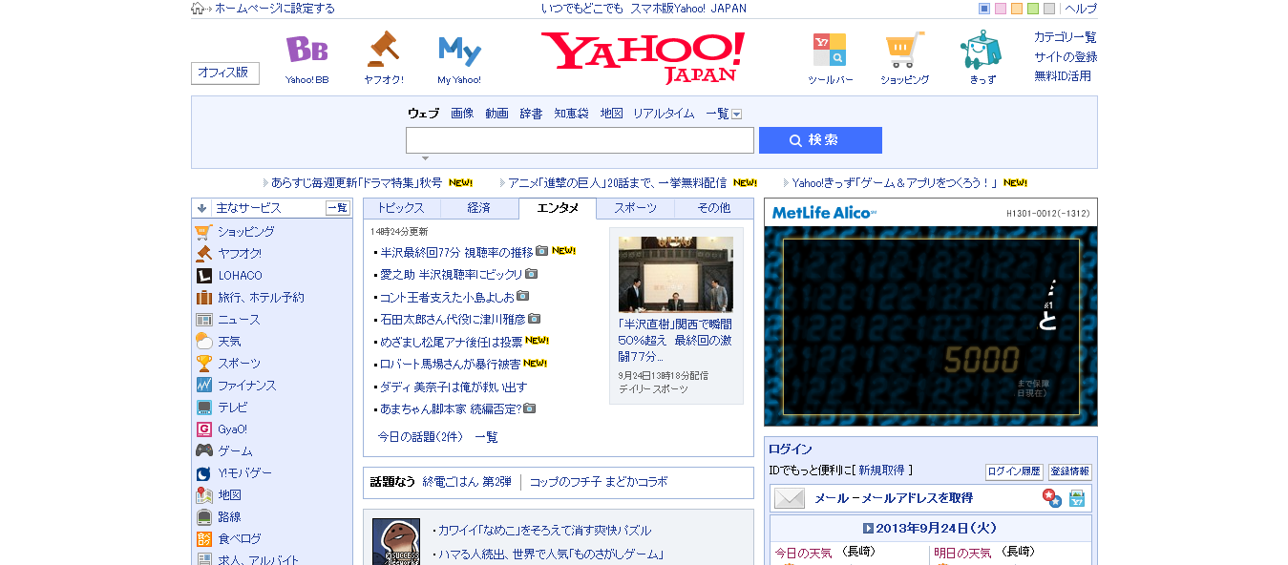Select the green theme color swatch

tap(1033, 9)
